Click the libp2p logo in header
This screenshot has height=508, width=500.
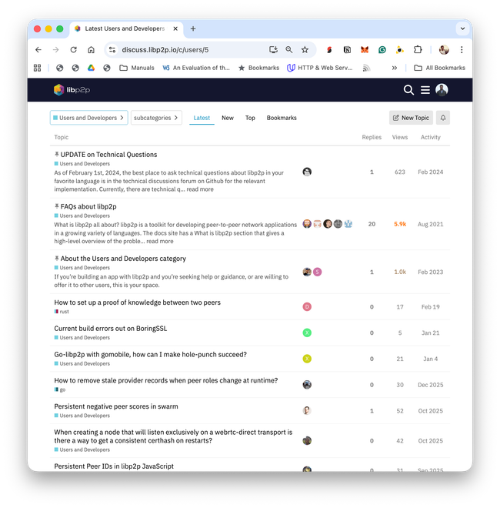(x=72, y=90)
